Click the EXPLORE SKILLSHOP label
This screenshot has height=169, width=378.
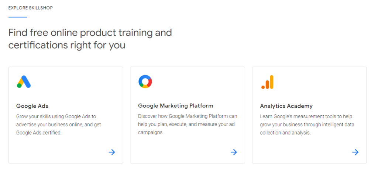tap(30, 8)
